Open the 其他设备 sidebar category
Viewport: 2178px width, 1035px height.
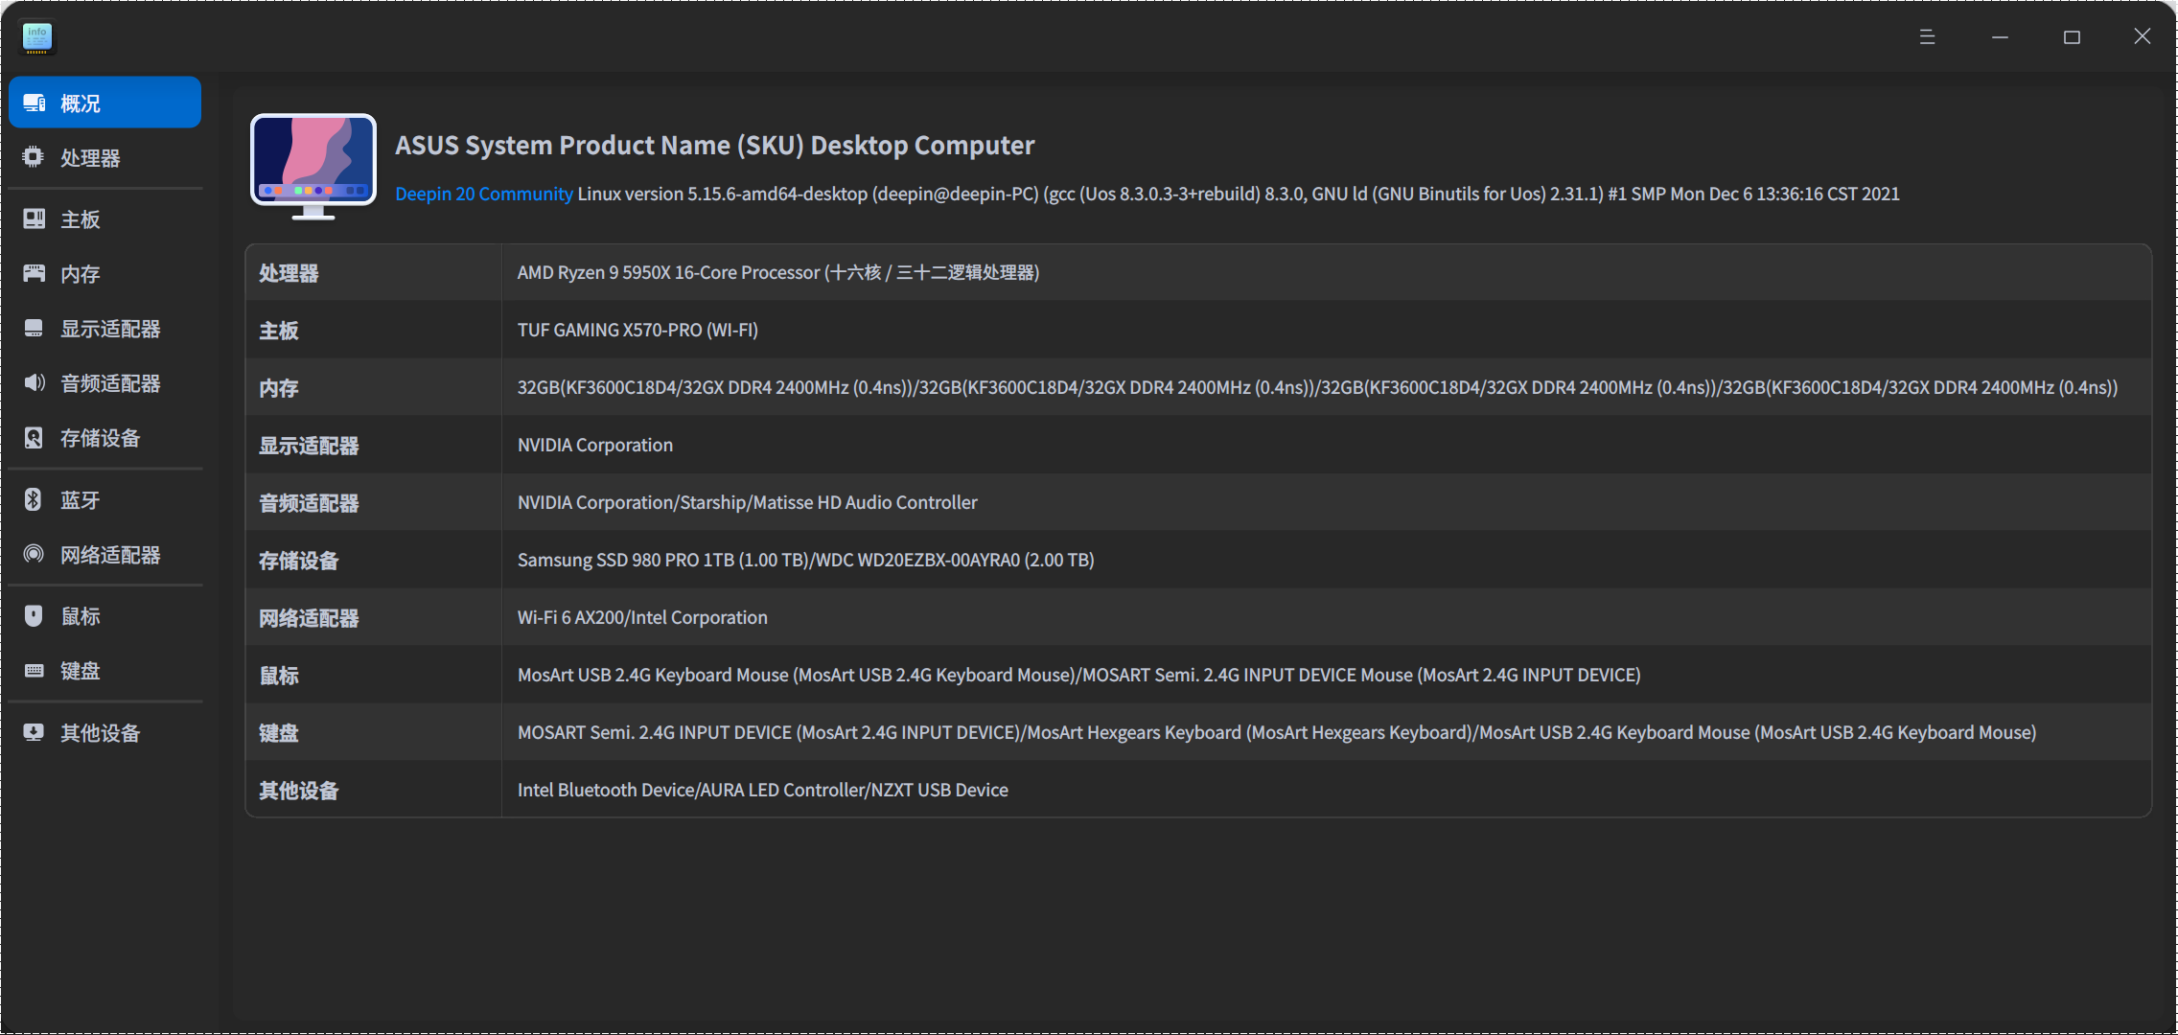pos(100,733)
